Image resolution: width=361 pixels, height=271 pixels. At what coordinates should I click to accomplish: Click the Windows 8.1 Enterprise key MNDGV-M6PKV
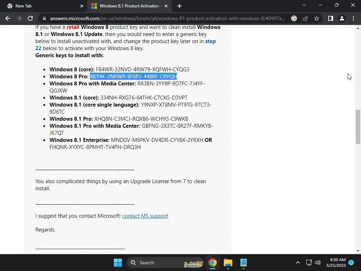click(x=157, y=140)
